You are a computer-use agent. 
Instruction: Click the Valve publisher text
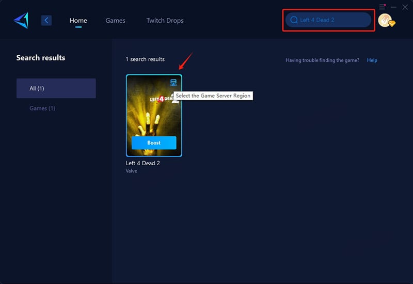tap(132, 171)
